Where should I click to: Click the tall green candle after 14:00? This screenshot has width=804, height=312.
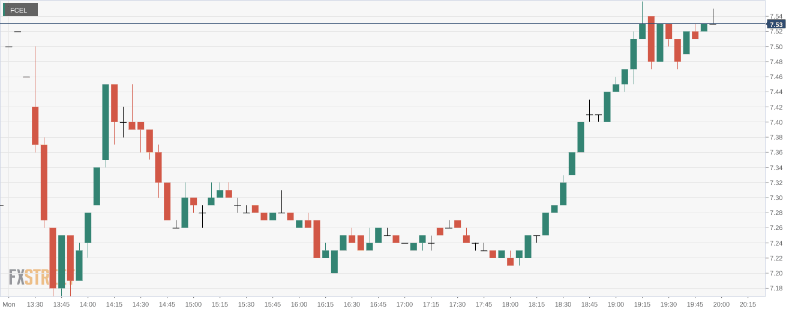106,122
